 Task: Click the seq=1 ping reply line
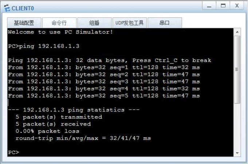(104, 67)
